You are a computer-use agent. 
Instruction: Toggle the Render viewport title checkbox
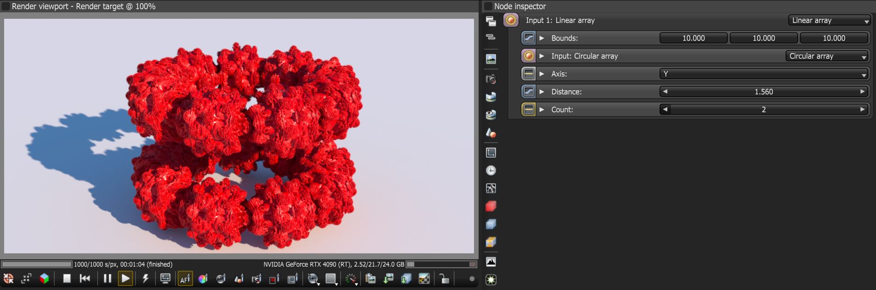tap(6, 6)
